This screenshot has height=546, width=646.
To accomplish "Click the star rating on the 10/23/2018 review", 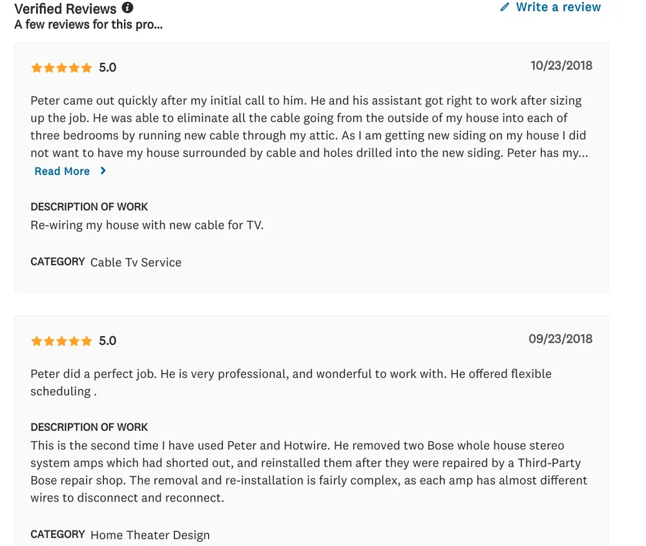I will tap(61, 68).
